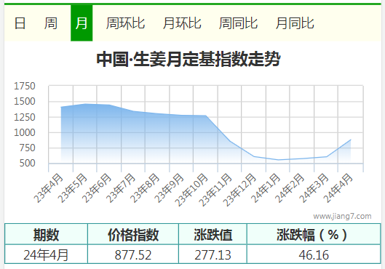The width and height of the screenshot is (385, 269).
Task: Click y-axis label 1500
Action: pos(25,102)
